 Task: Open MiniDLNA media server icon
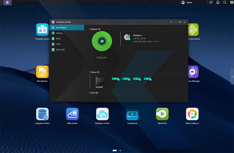(162, 114)
